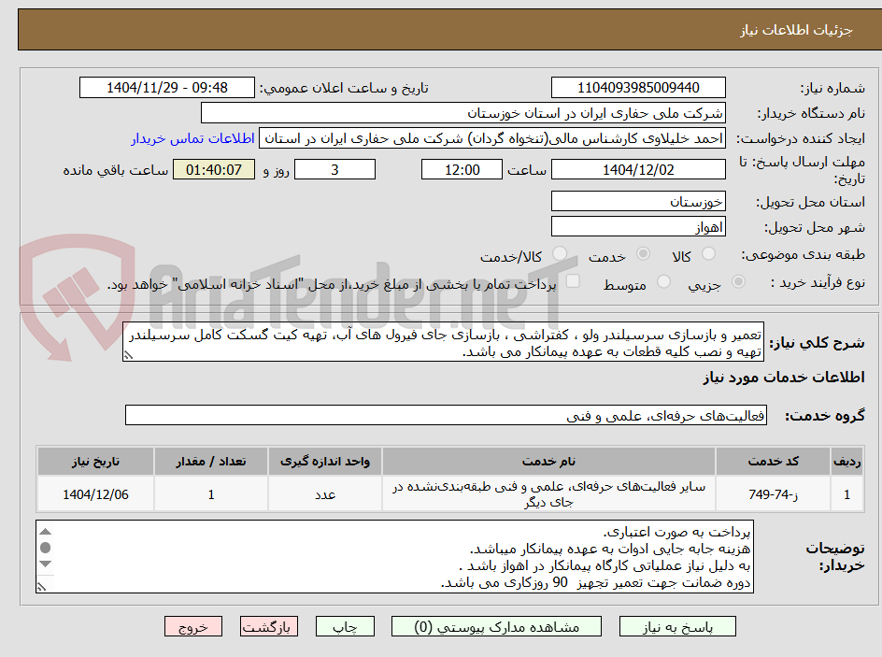Click the request creator field 'احمد خلیلاوی'
882x657 pixels.
[492, 138]
